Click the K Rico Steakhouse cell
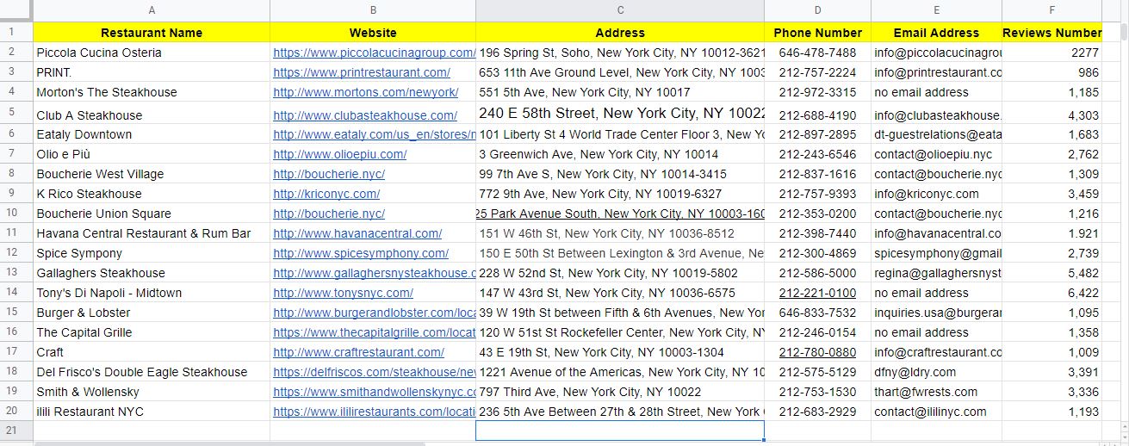The width and height of the screenshot is (1129, 446). click(152, 194)
